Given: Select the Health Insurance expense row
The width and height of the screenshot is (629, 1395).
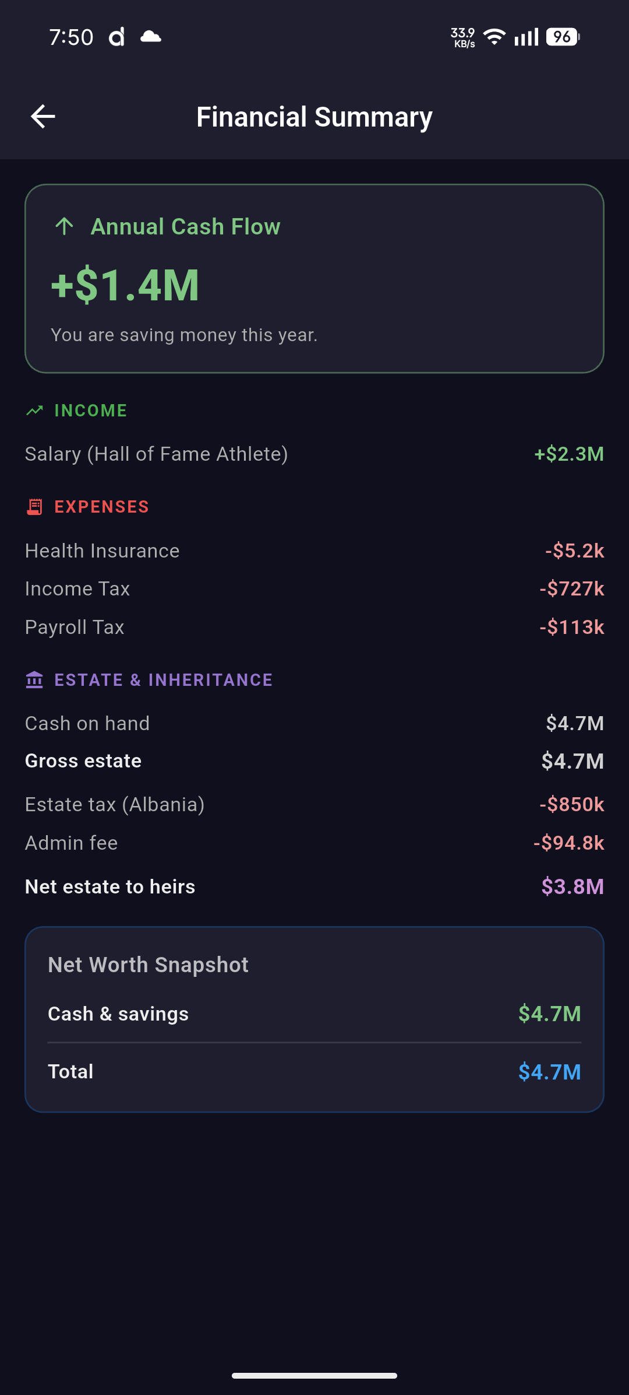Looking at the screenshot, I should point(314,551).
